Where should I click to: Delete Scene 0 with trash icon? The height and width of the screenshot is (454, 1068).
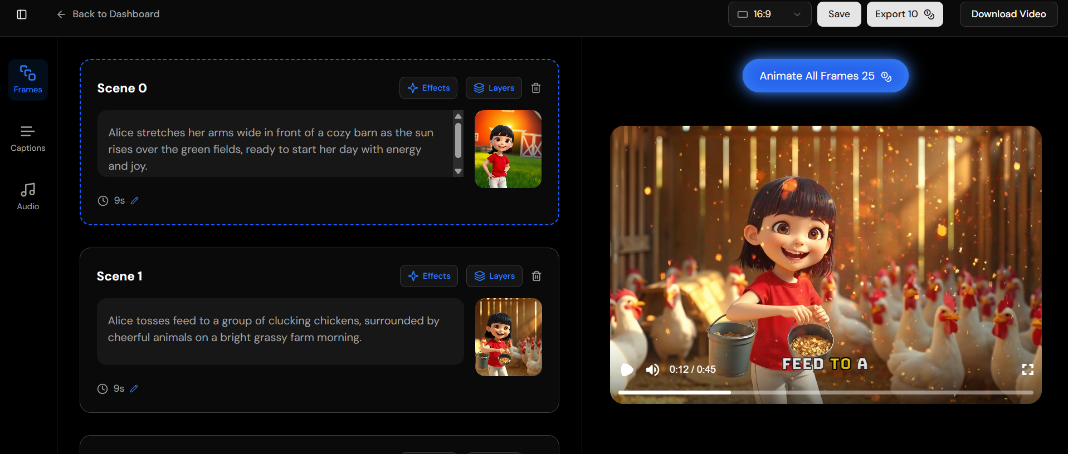(536, 88)
